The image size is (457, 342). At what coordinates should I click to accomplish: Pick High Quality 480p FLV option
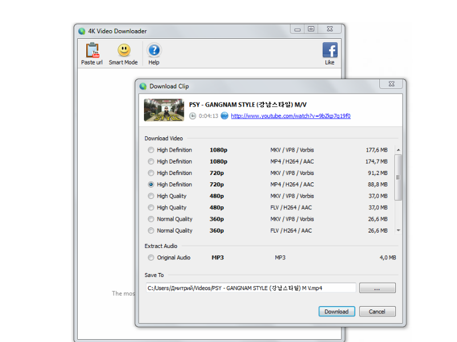click(x=151, y=207)
